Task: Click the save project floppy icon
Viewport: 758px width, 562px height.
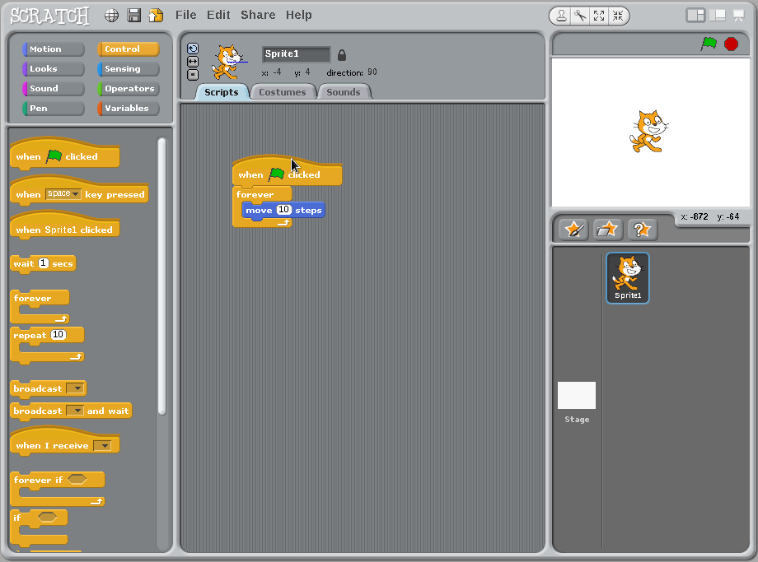Action: click(x=134, y=16)
